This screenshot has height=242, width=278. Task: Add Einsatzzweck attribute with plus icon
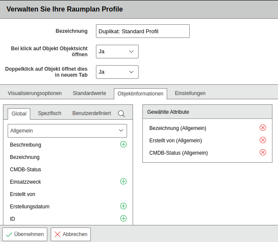point(123,181)
